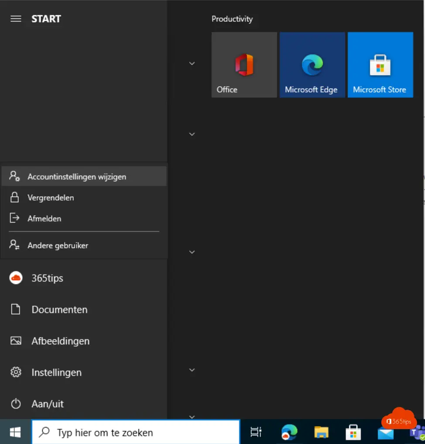Open the Microsoft Store tile
This screenshot has width=425, height=444.
point(380,65)
